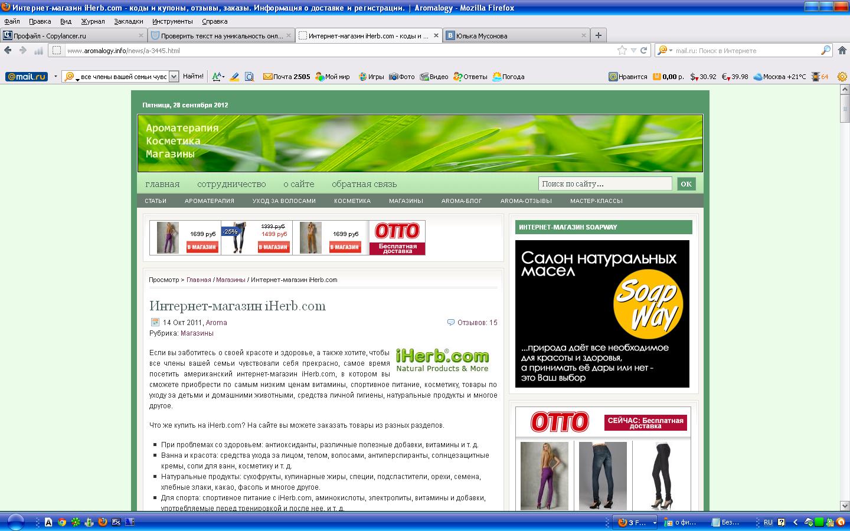Open Ответы from the Mail.ru toolbar
850x531 pixels.
pos(470,77)
